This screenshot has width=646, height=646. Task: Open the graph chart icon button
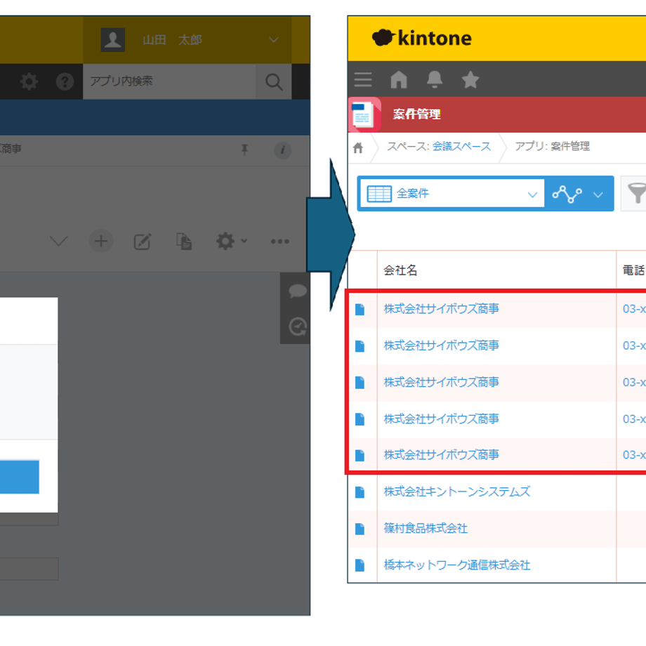567,194
